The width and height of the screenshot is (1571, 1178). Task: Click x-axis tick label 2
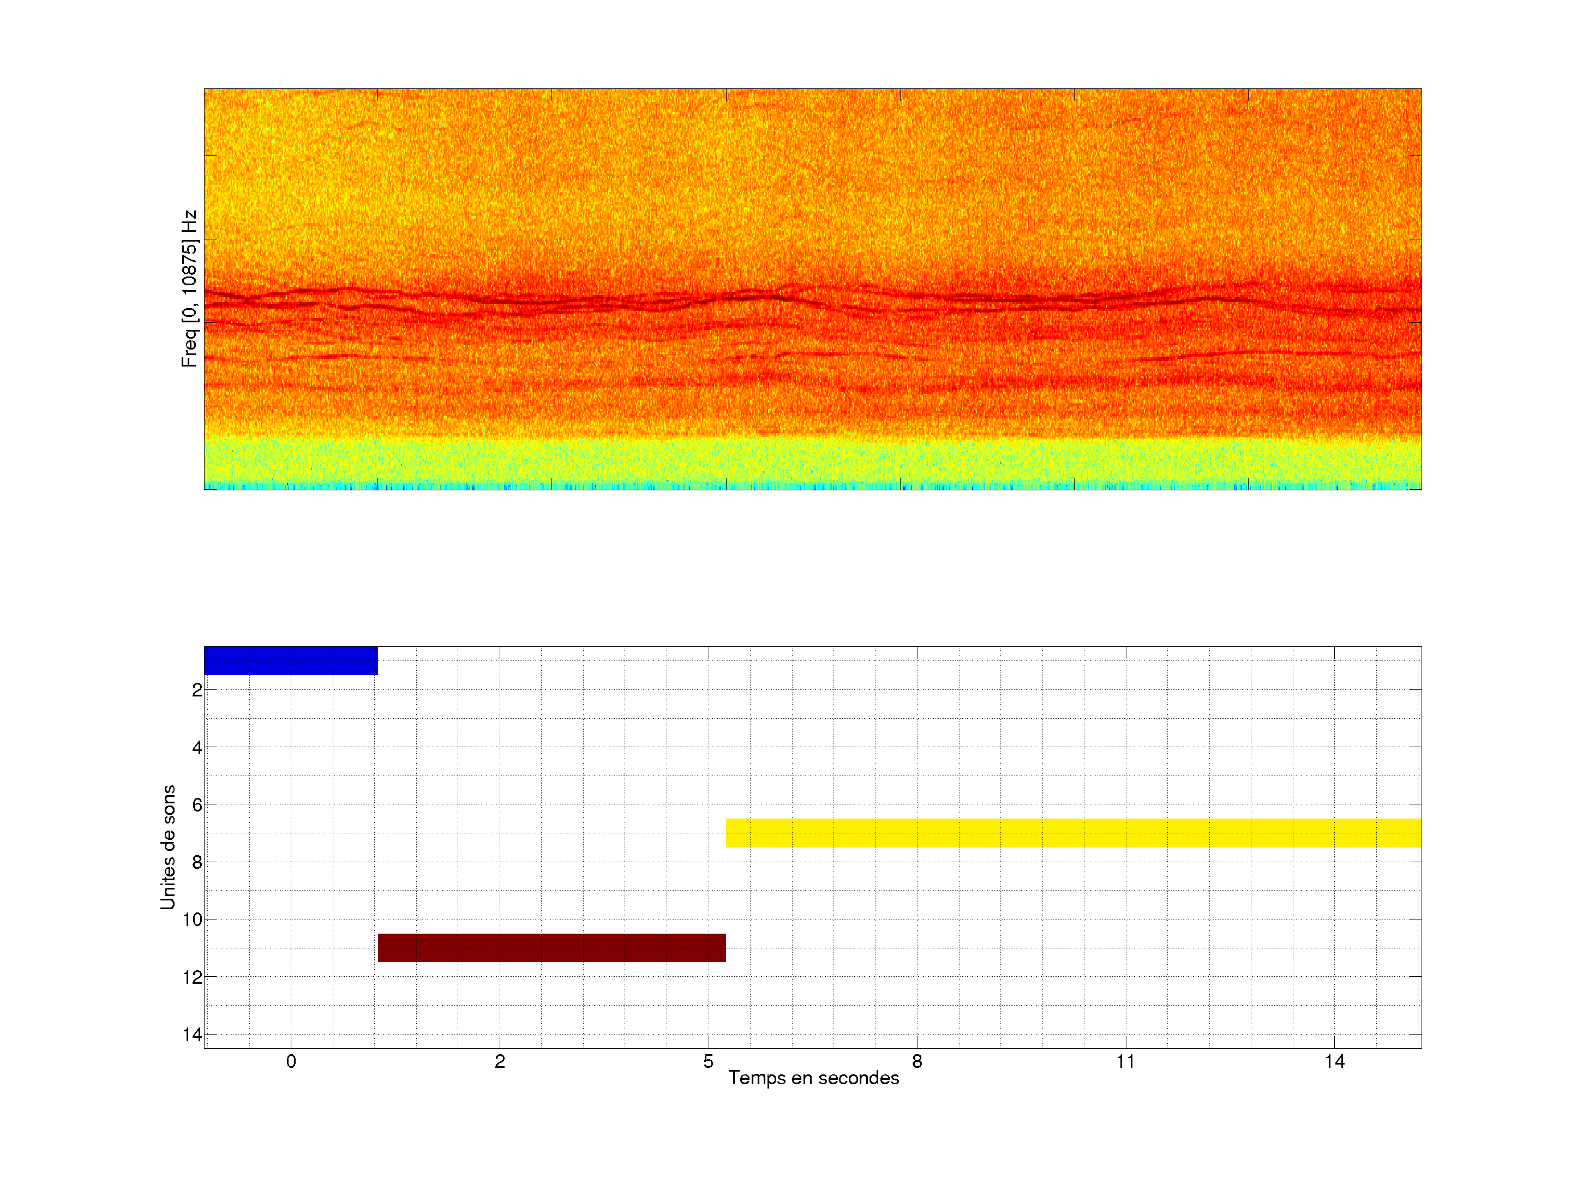[x=499, y=1061]
